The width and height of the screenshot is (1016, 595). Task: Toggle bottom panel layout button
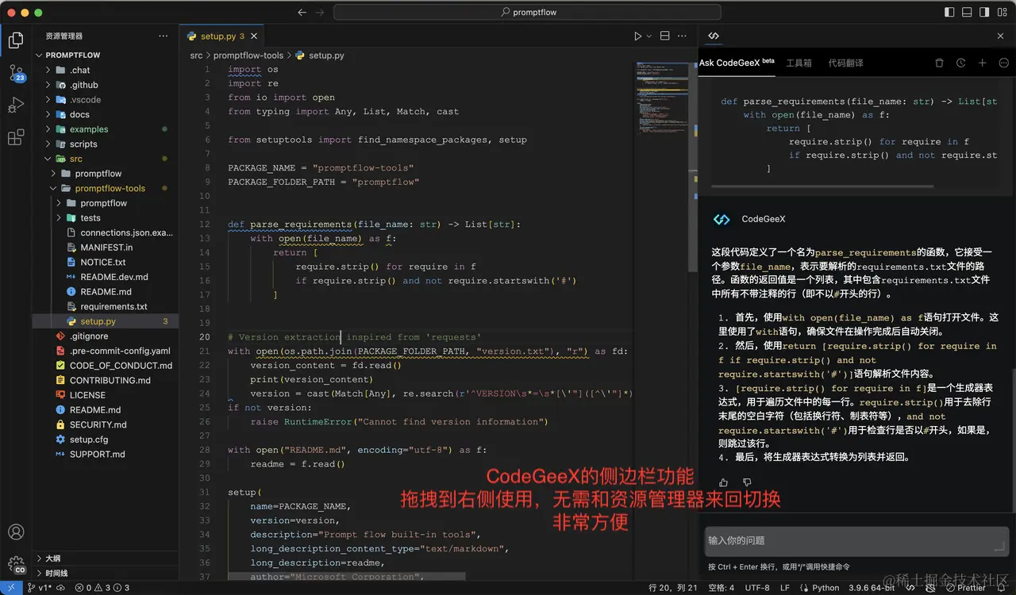(x=968, y=12)
